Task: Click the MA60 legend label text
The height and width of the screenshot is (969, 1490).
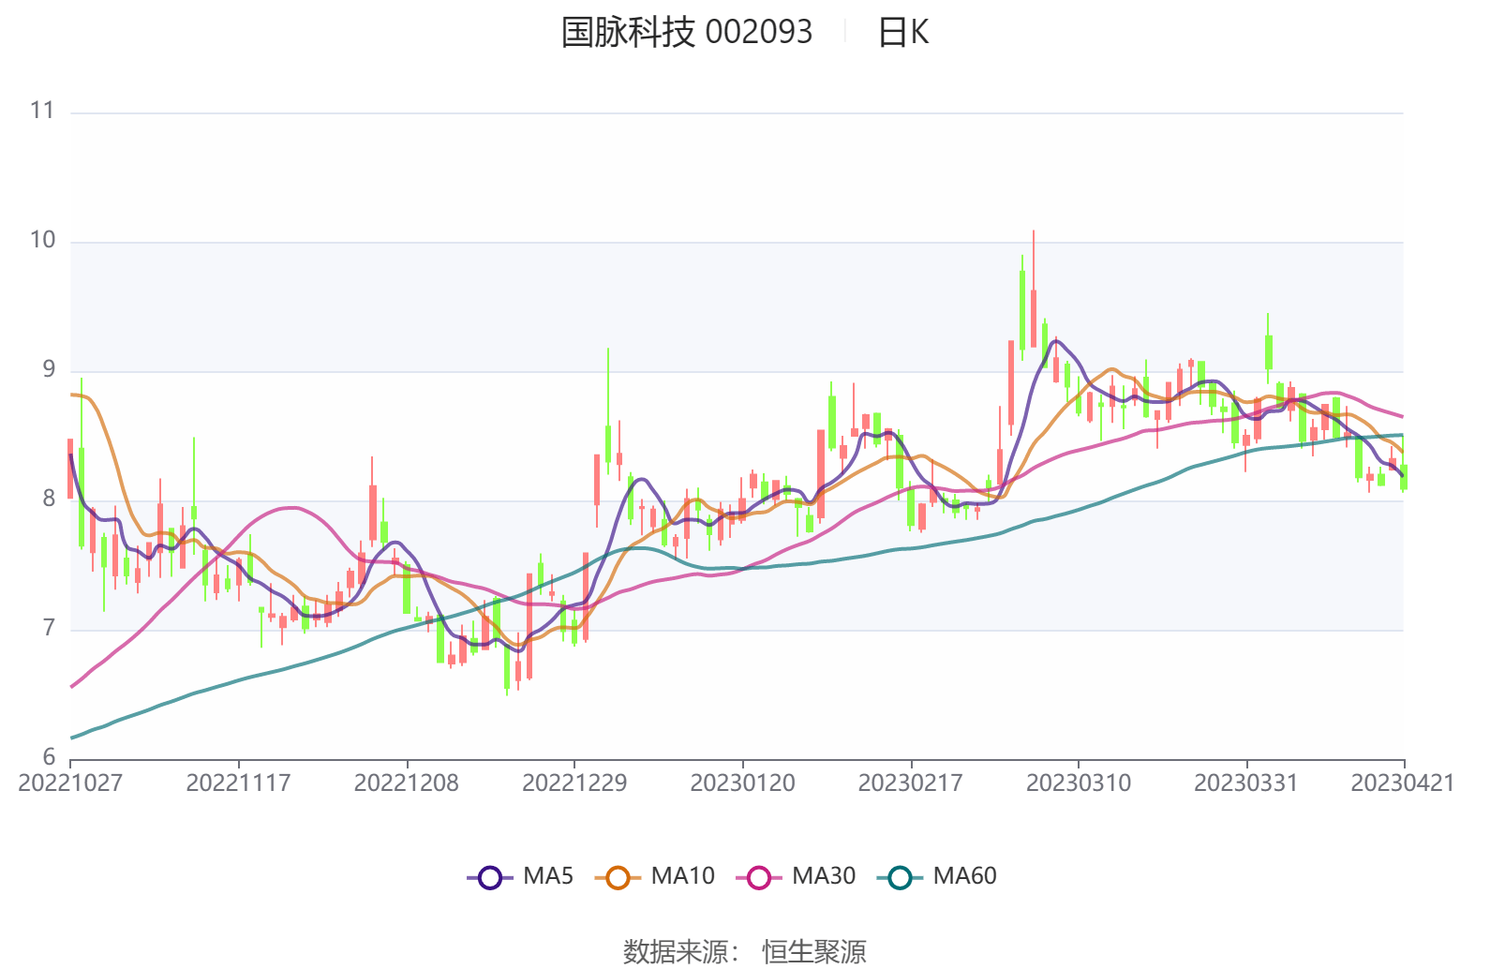Action: [964, 876]
